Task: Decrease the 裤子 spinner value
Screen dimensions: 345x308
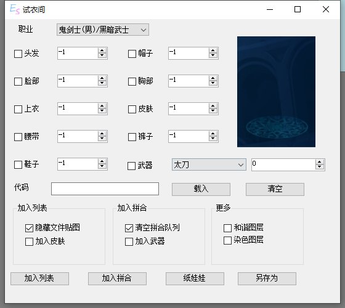Action: coord(213,139)
